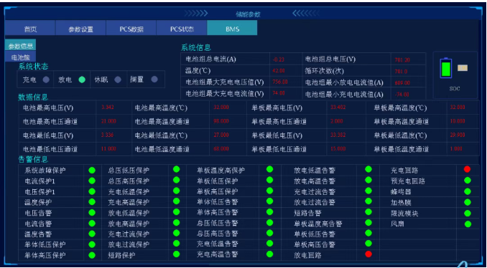Click the 放电高温保护 indicator light
Viewport: 487px width, 268px height.
(x=177, y=222)
